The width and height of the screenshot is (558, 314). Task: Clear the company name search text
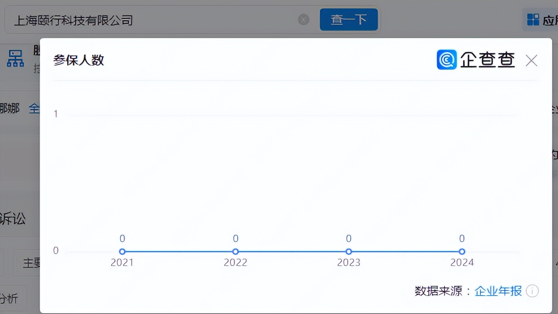tap(303, 20)
